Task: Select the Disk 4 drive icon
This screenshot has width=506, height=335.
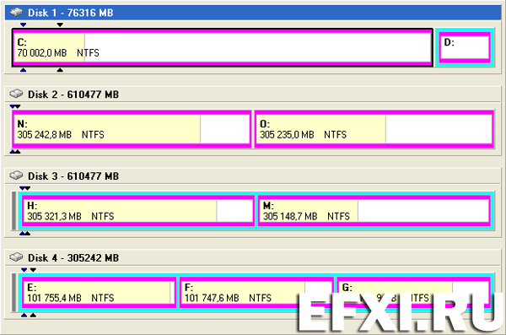Action: [16, 257]
